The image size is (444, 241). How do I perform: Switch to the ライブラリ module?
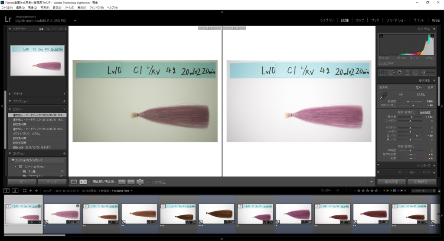pyautogui.click(x=326, y=20)
